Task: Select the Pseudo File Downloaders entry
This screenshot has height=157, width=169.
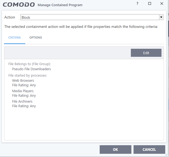Action: (x=31, y=69)
